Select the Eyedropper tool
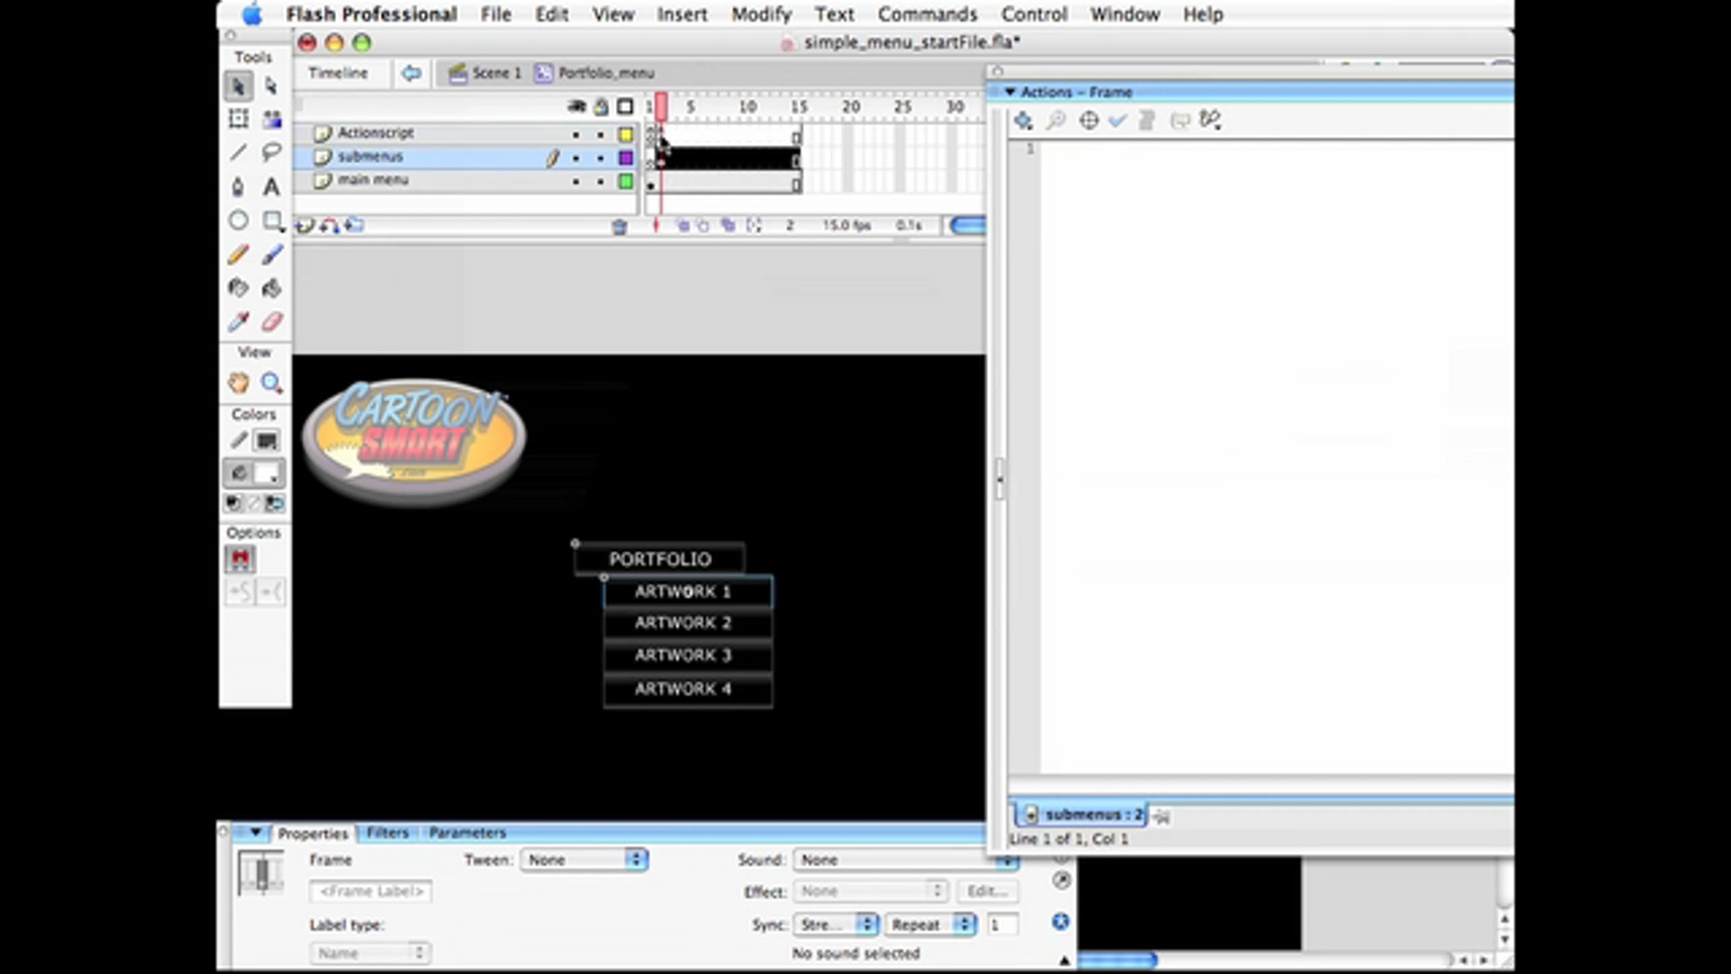The height and width of the screenshot is (974, 1731). (x=238, y=322)
